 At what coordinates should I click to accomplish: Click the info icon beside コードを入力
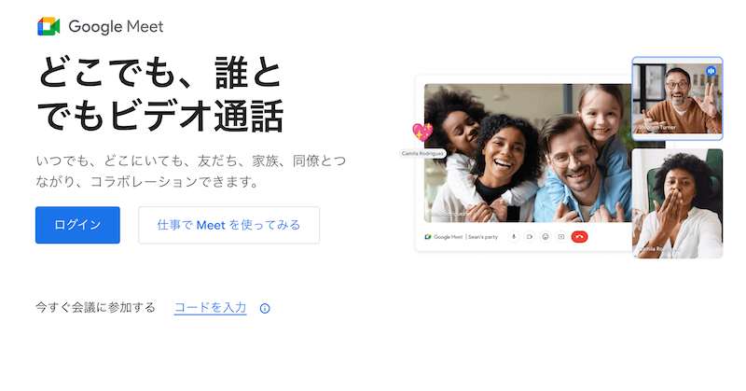pyautogui.click(x=265, y=309)
